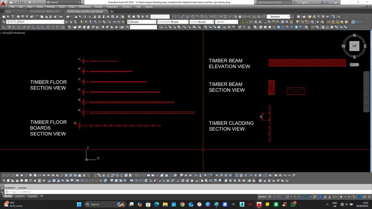Image resolution: width=372 pixels, height=209 pixels.
Task: Click the Pan Realtime icon
Action: click(x=76, y=16)
